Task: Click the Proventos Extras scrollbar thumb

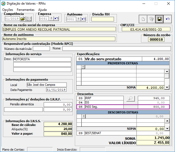Action: point(167,76)
